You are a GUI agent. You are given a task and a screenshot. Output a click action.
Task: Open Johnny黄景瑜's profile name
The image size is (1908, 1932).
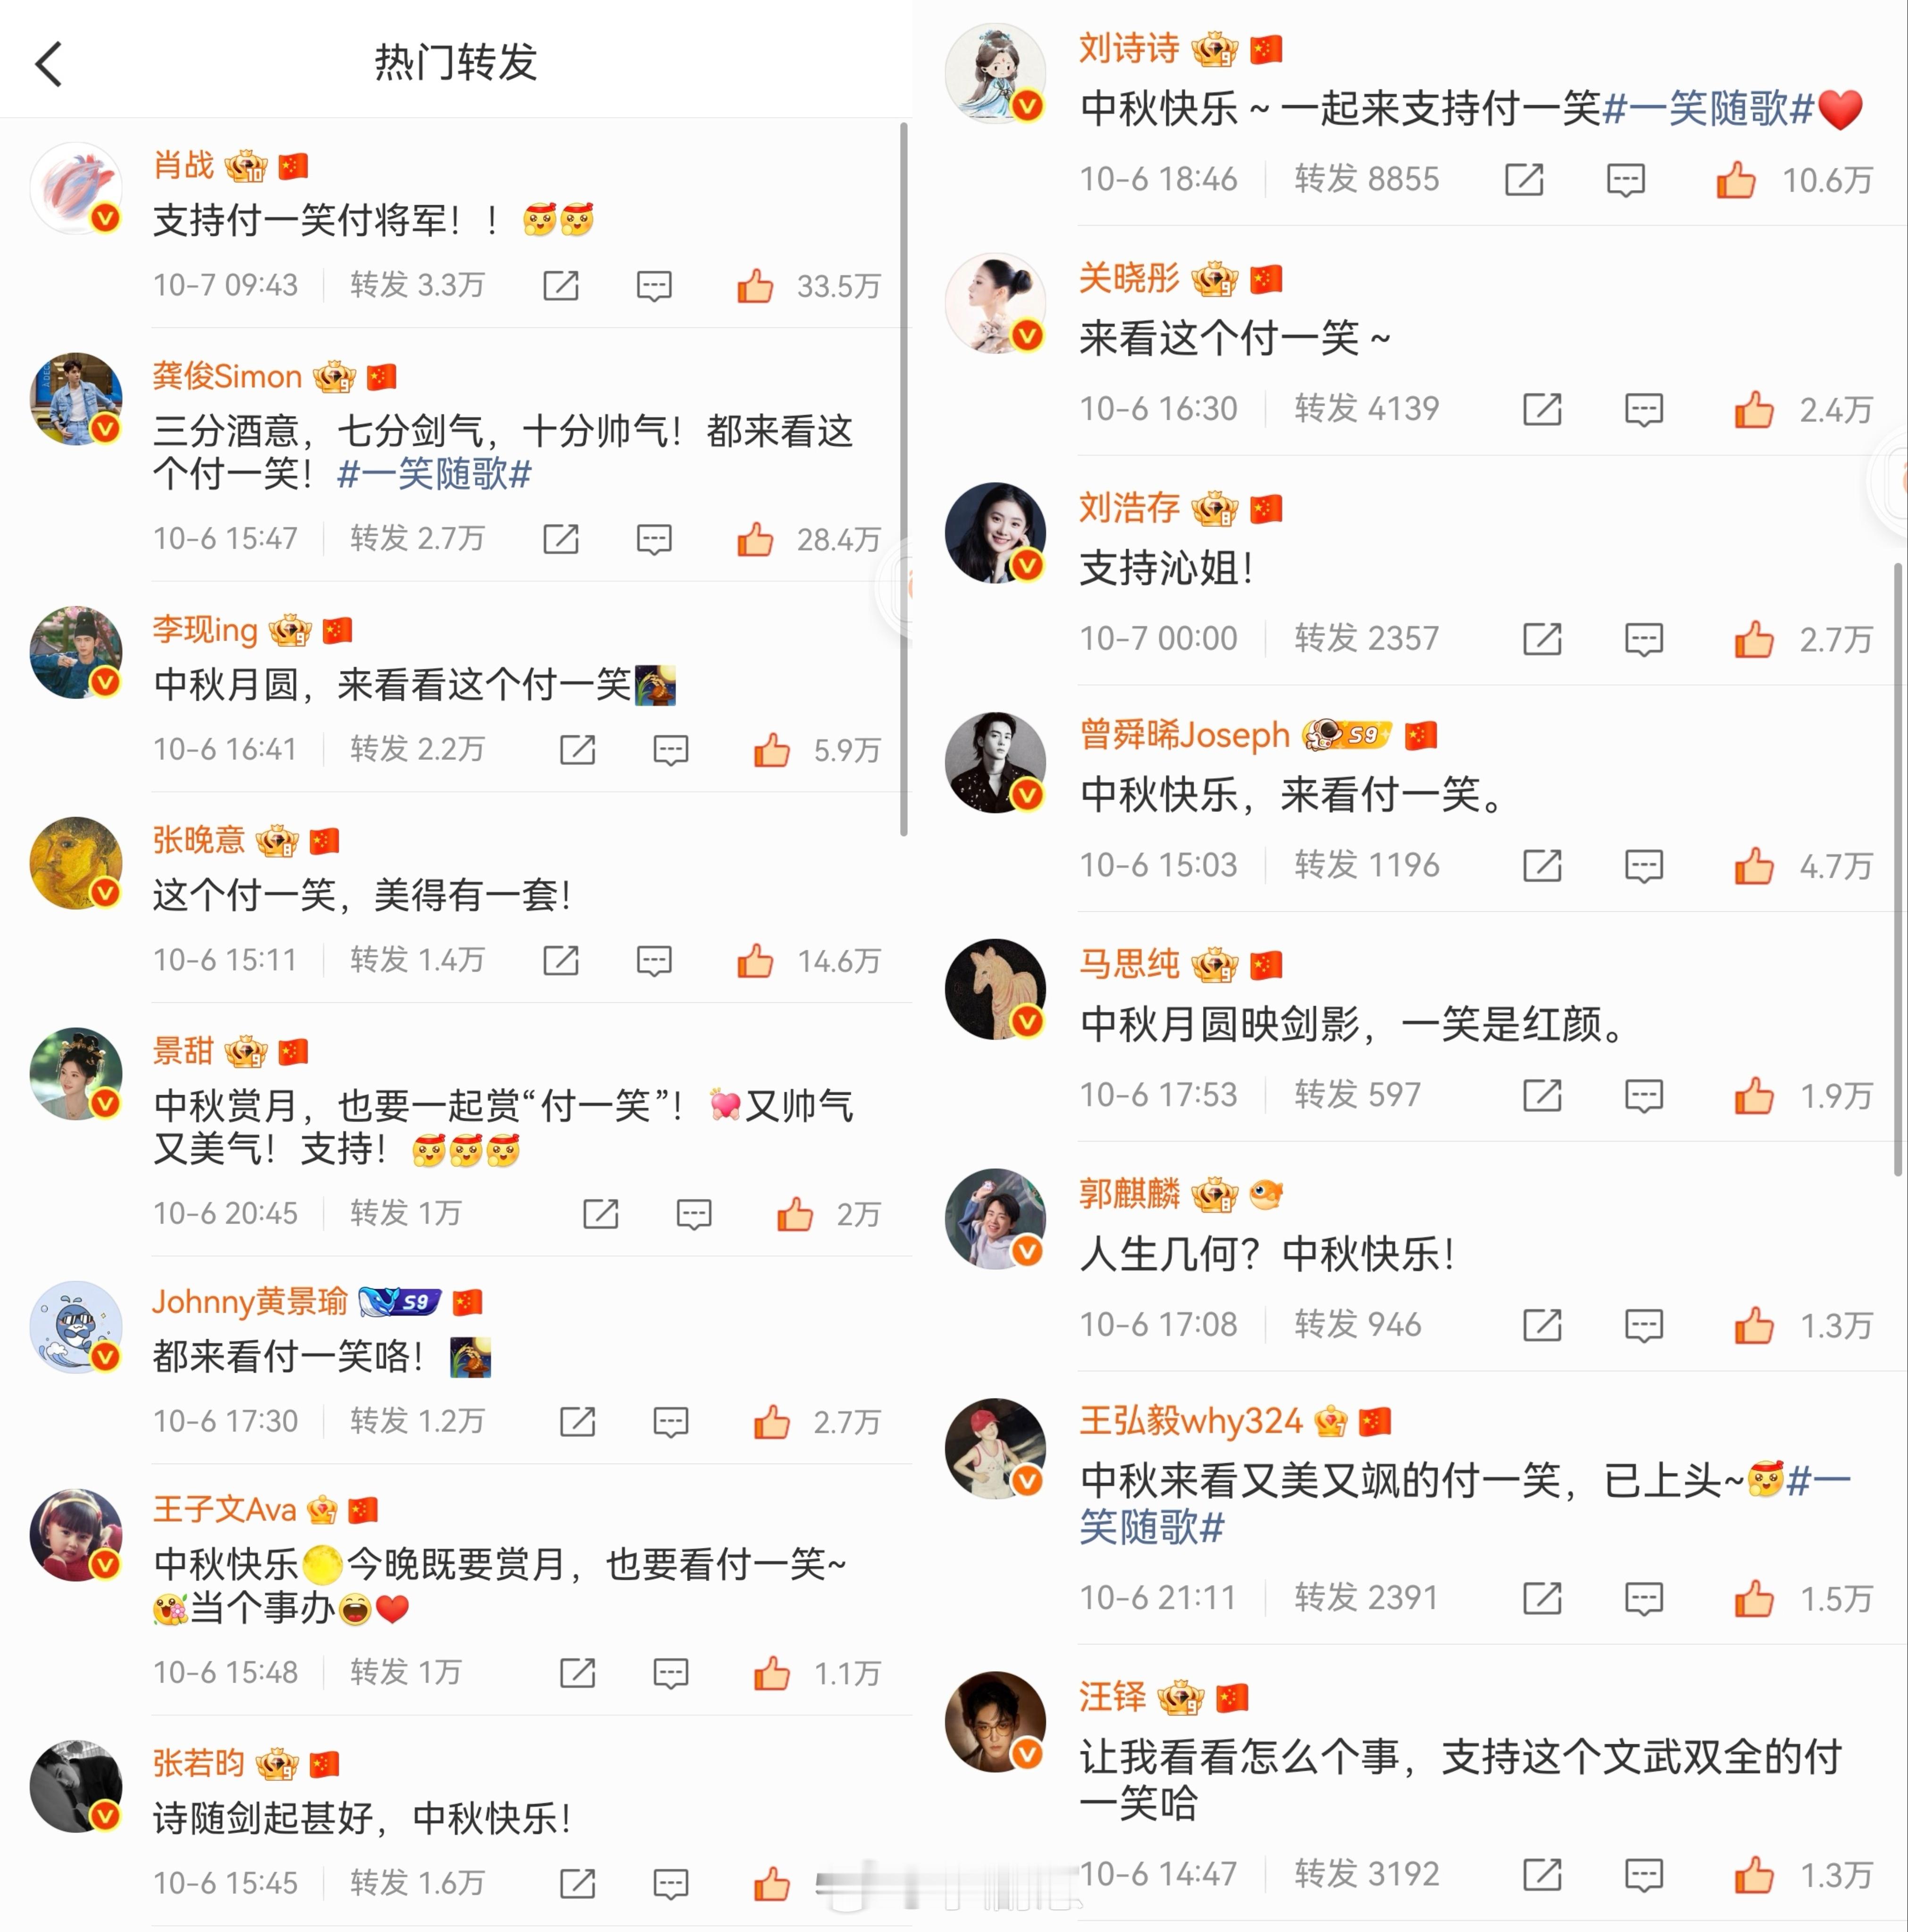click(x=250, y=1302)
